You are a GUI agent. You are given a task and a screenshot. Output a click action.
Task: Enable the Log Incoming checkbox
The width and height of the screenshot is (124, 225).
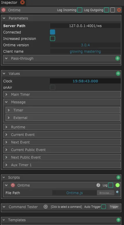click(80, 10)
